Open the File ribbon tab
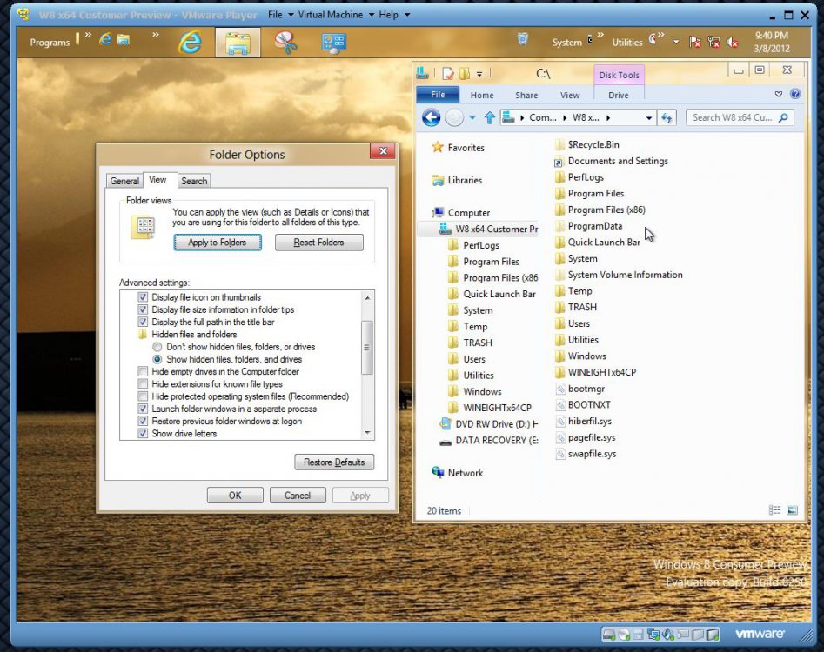Viewport: 824px width, 652px height. pos(438,95)
